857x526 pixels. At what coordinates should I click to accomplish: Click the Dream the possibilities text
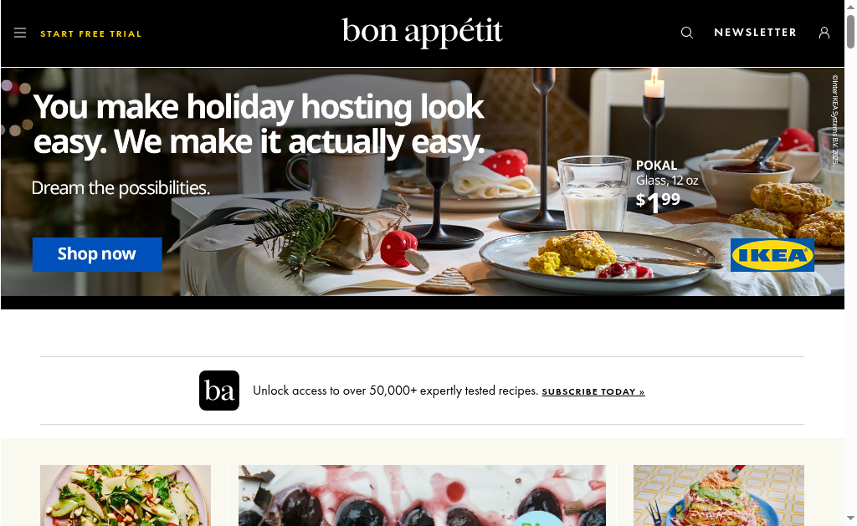(121, 188)
